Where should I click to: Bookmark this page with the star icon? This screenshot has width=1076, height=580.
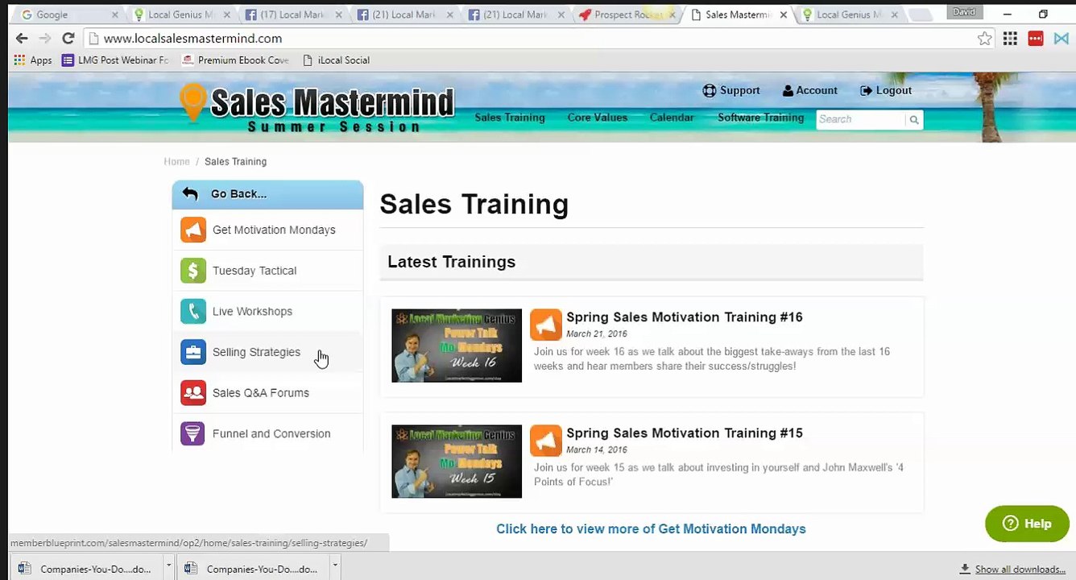tap(984, 39)
